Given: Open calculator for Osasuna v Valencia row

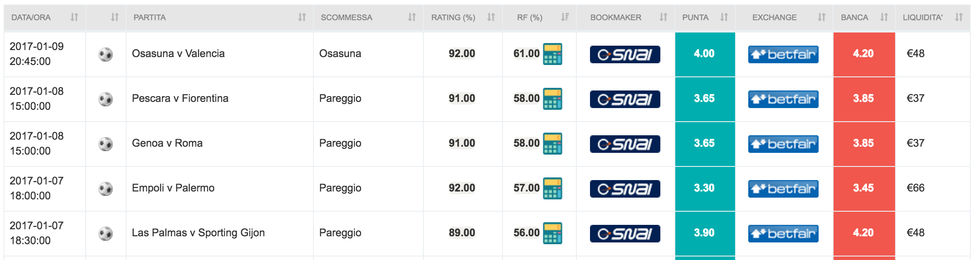Looking at the screenshot, I should [553, 54].
